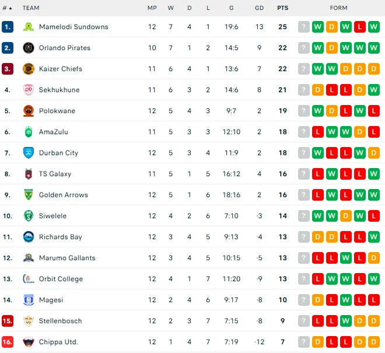This screenshot has height=353, width=385.
Task: Click the position 1 rank badge
Action: (x=8, y=27)
